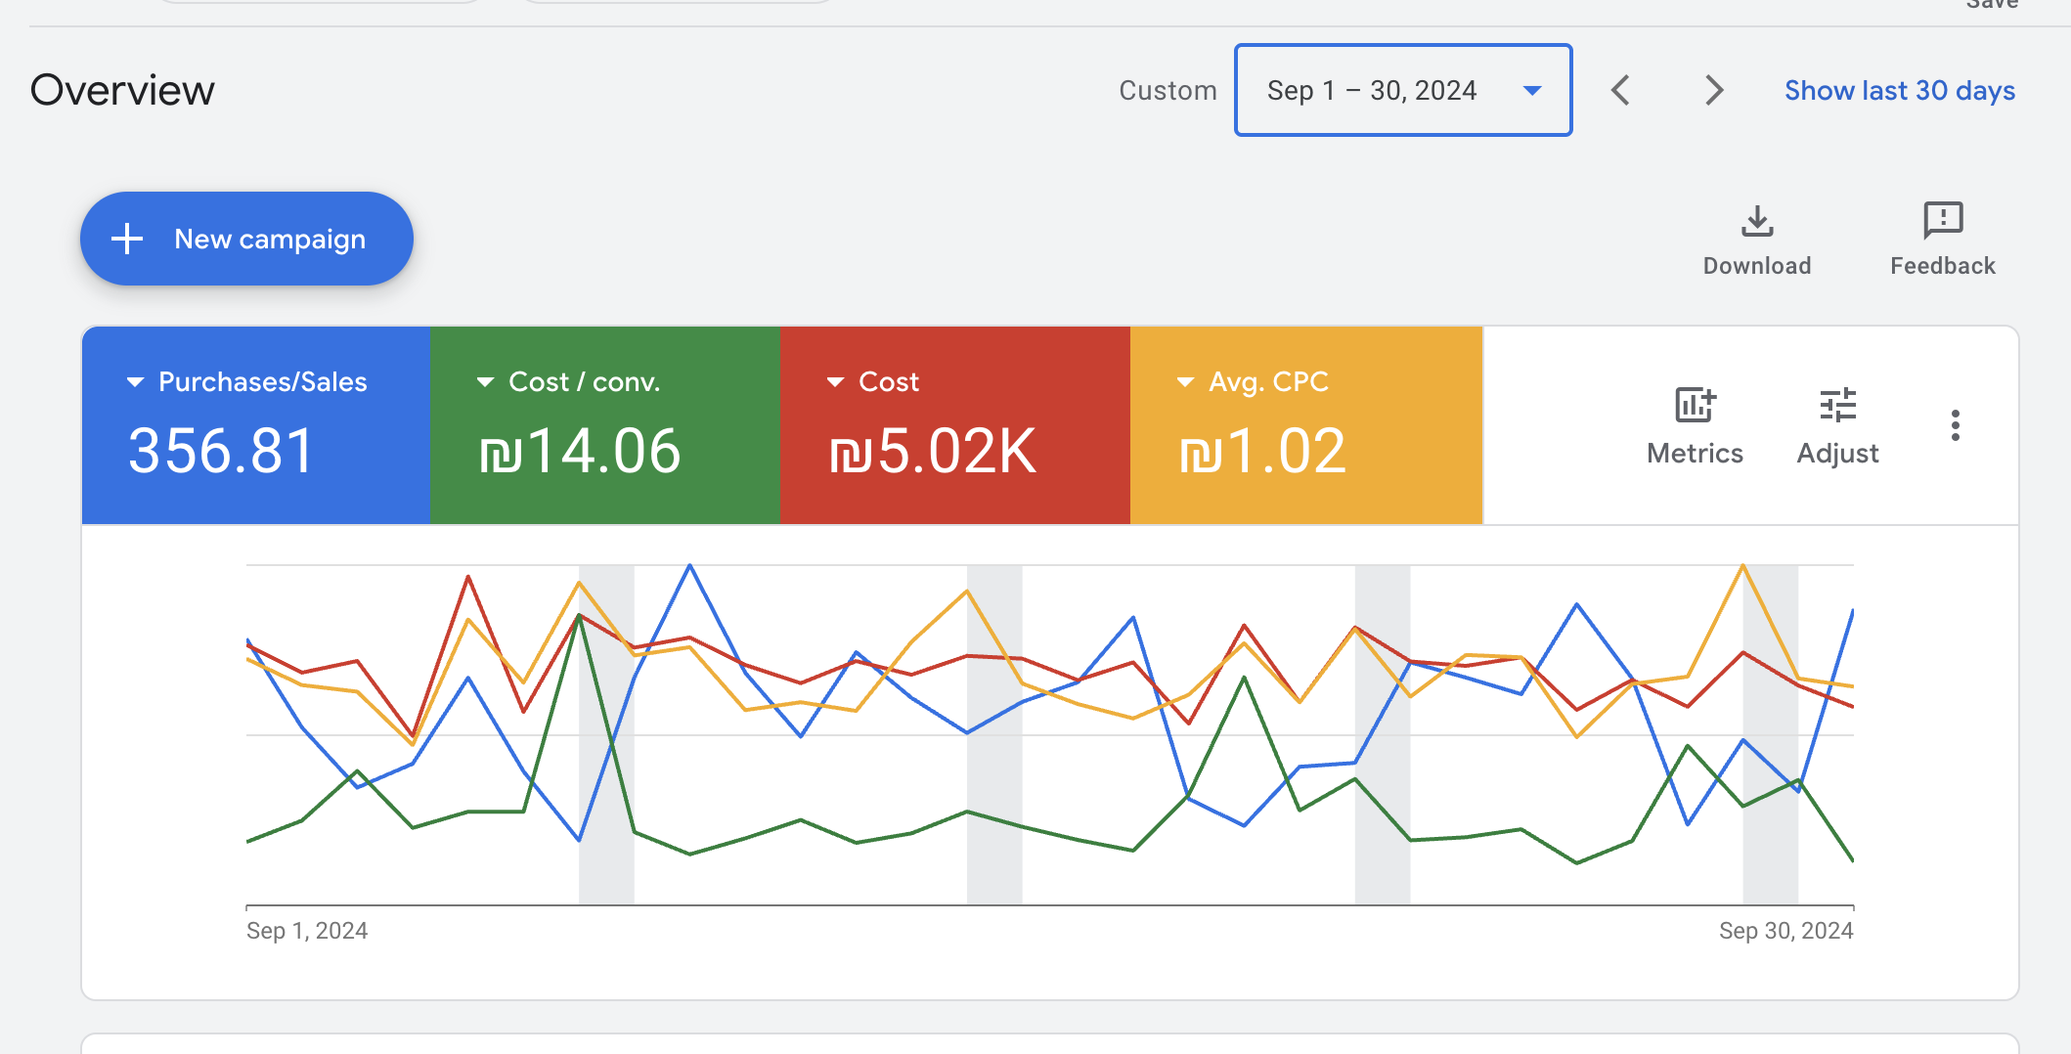The width and height of the screenshot is (2071, 1054).
Task: Click Show last 30 days link
Action: pos(1899,90)
